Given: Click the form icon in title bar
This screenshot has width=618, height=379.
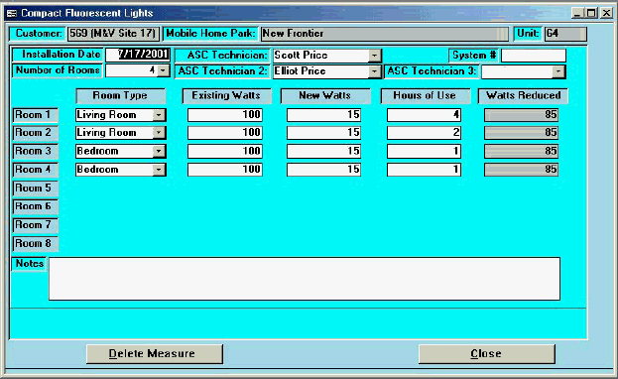Looking at the screenshot, I should click(12, 14).
